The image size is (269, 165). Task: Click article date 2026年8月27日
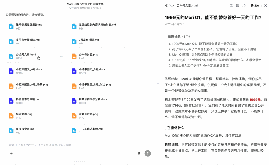point(175,24)
